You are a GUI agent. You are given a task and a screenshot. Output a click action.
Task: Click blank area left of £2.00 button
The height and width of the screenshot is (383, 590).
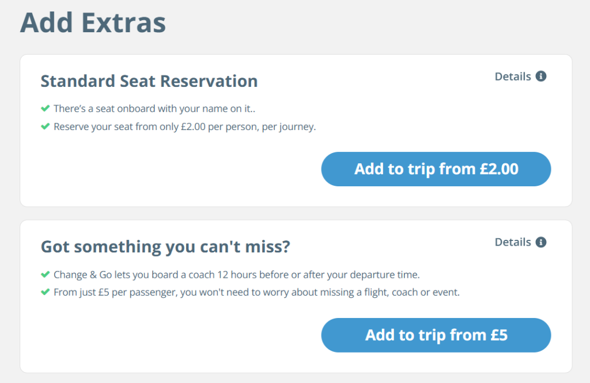173,169
